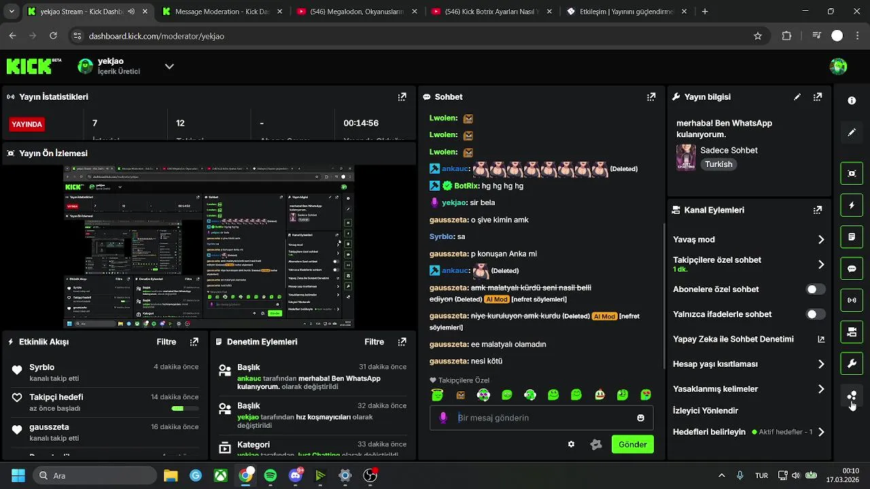
Task: Focus the Bir mesaj gönderin input
Action: pos(541,418)
